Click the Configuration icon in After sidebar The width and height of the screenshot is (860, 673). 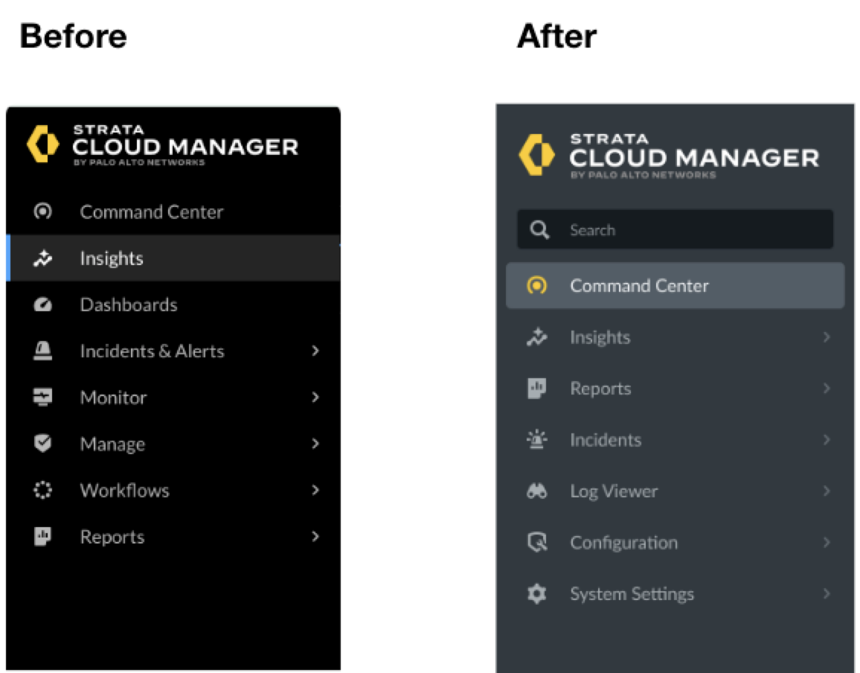pyautogui.click(x=537, y=543)
